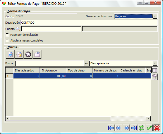Click the new plazo document icon
This screenshot has width=163, height=134.
[x=10, y=54]
